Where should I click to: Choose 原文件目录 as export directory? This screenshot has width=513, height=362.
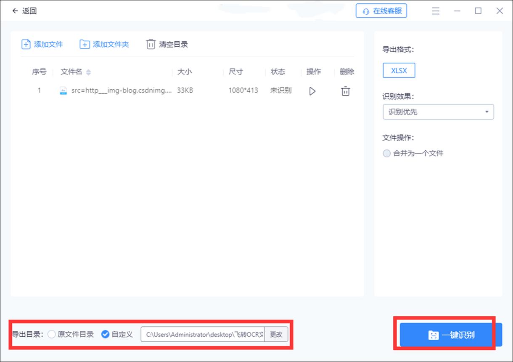[52, 334]
